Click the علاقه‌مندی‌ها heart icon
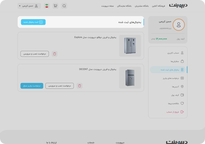The width and height of the screenshot is (205, 144). click(182, 103)
